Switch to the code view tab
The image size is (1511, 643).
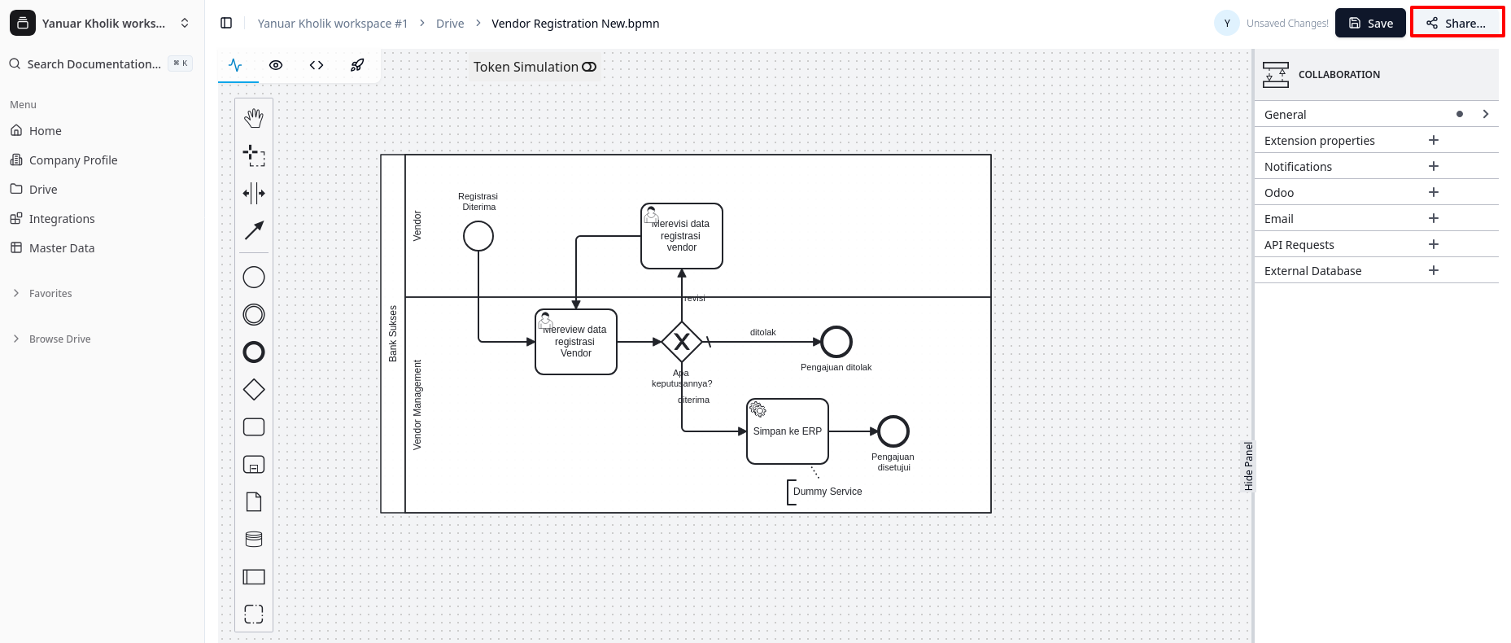(317, 65)
